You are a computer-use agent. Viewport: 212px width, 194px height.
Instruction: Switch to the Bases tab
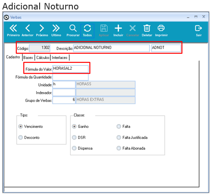pos(28,58)
